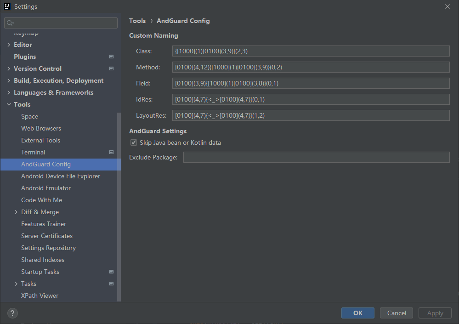Click the Apply button

click(x=435, y=313)
